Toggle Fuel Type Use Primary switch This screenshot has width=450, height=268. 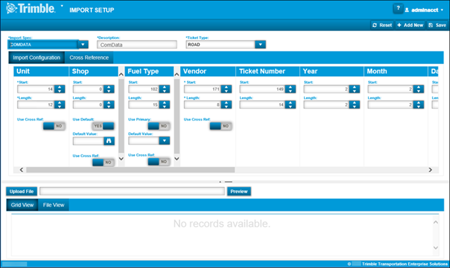[x=159, y=126]
